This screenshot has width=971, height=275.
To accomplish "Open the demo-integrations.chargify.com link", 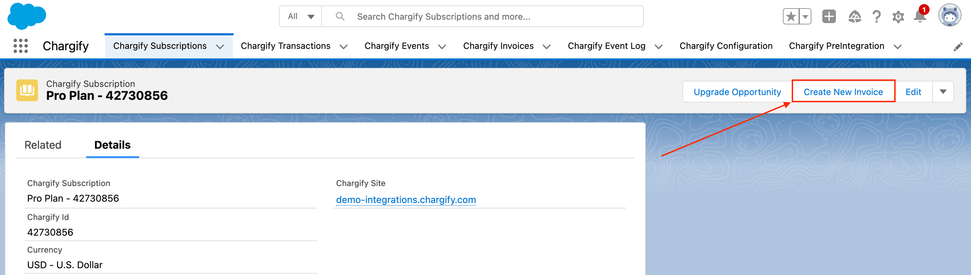I will pyautogui.click(x=406, y=200).
